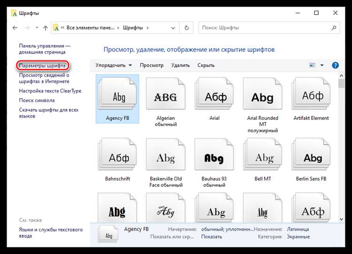
Task: Click Скрыть in the toolbar
Action: [x=206, y=65]
